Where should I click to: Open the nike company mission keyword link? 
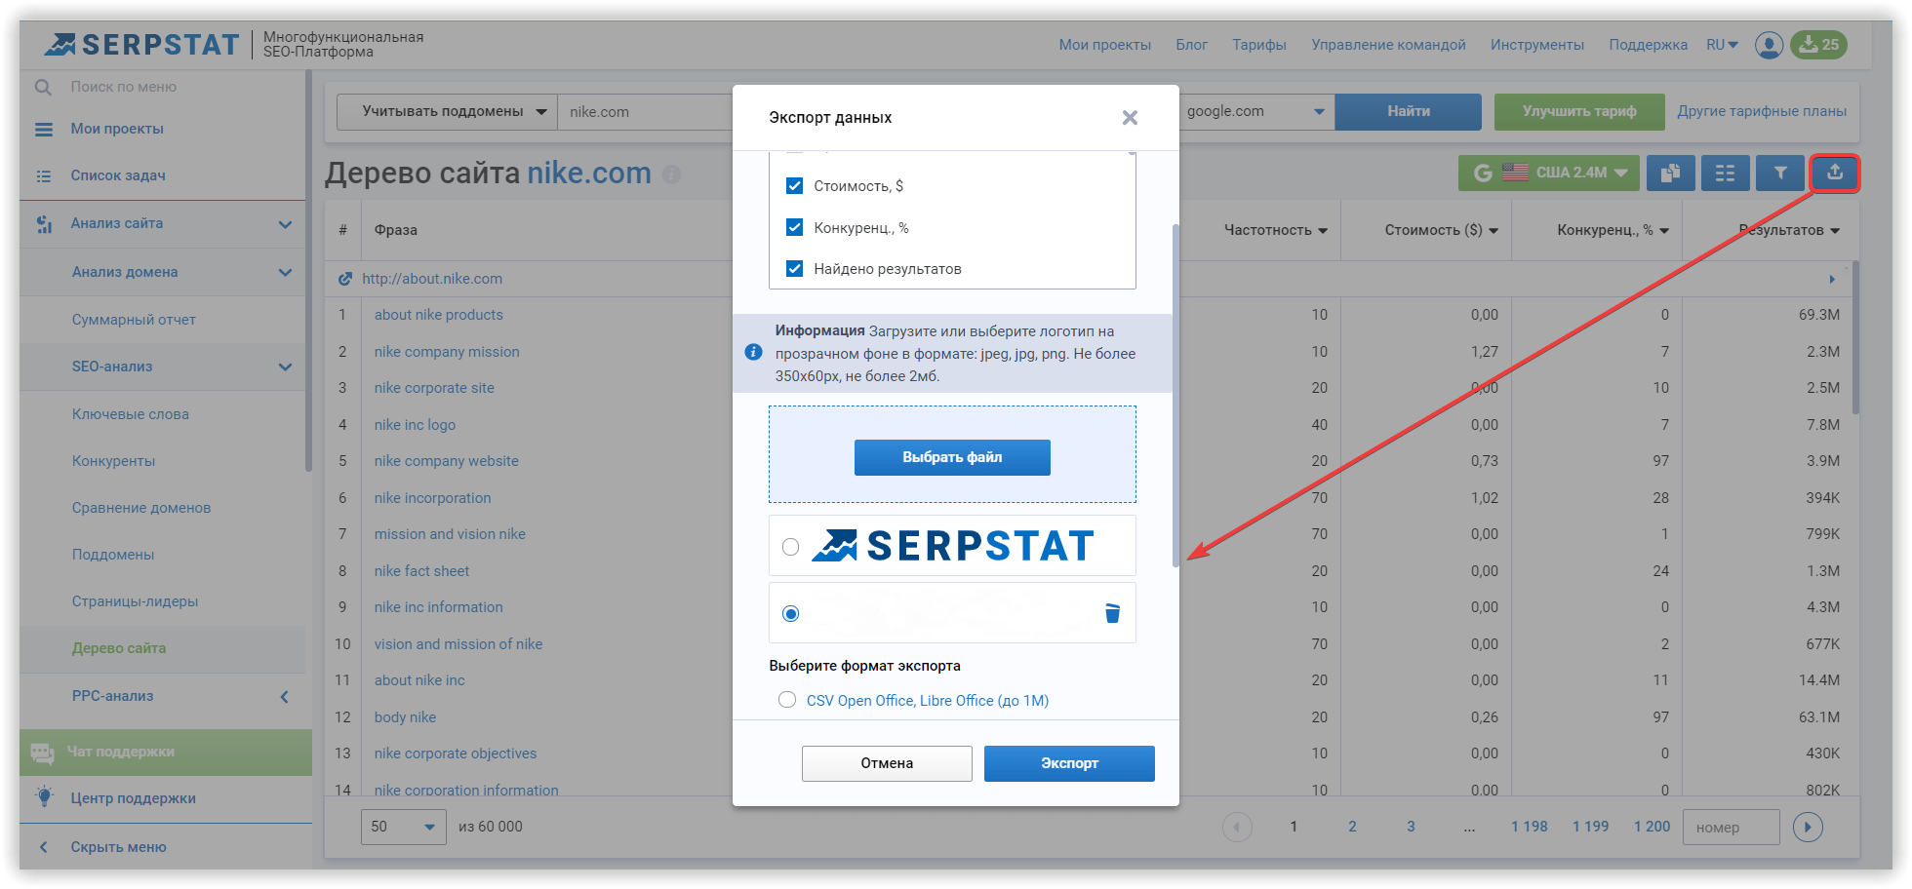point(447,352)
